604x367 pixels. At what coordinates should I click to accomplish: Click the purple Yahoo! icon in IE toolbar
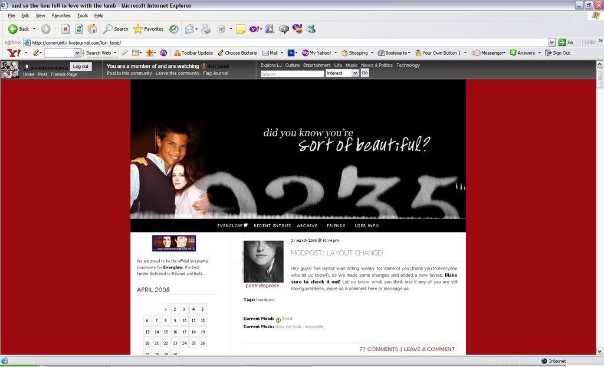pos(254,29)
